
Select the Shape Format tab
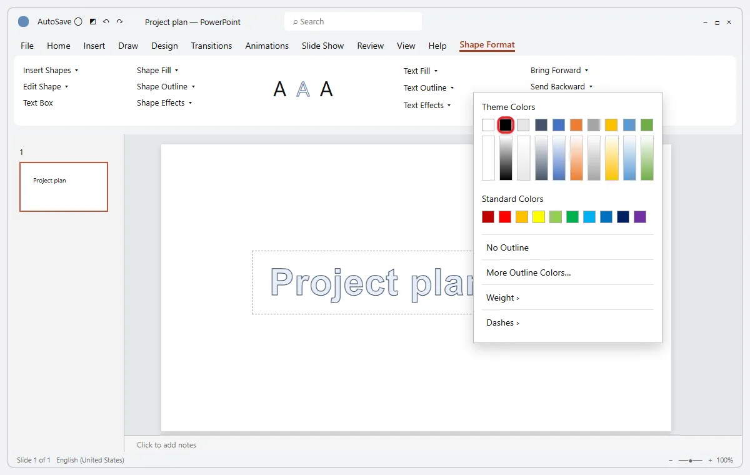[x=487, y=45]
